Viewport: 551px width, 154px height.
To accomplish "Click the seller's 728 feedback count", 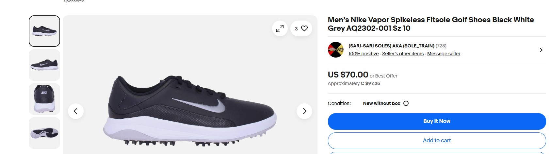I will coord(441,46).
